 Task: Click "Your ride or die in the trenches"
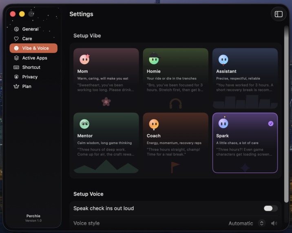point(172,78)
